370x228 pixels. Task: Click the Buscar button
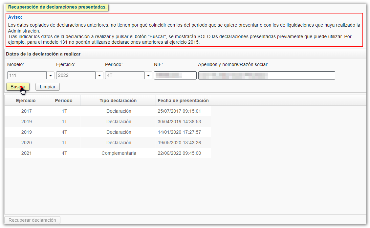(18, 87)
